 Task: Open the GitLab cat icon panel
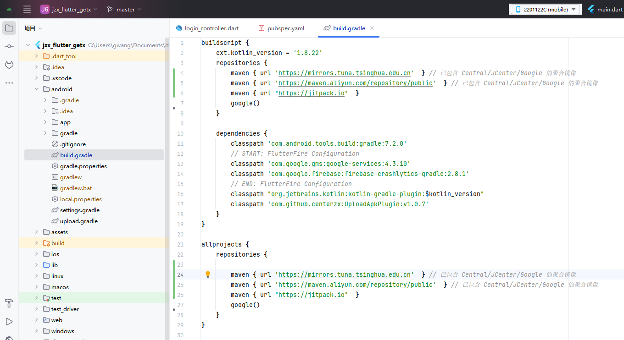[9, 65]
